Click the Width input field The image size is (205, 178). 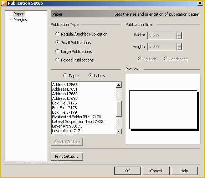point(162,36)
